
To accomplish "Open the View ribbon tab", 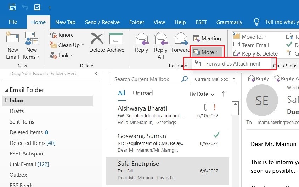I will pyautogui.click(x=159, y=22).
